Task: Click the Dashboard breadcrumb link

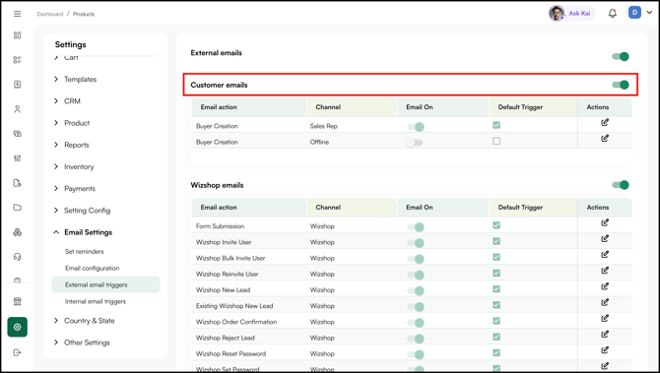Action: point(49,14)
